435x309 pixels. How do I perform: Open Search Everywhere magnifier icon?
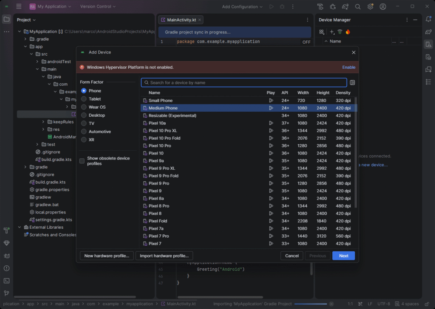pos(358,6)
